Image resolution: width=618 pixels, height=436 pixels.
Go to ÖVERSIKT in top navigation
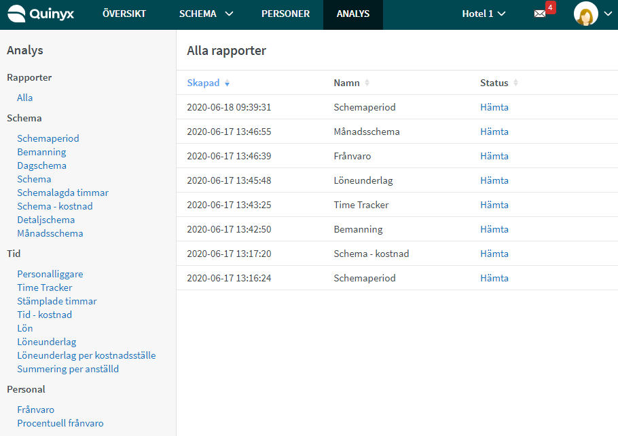coord(124,14)
